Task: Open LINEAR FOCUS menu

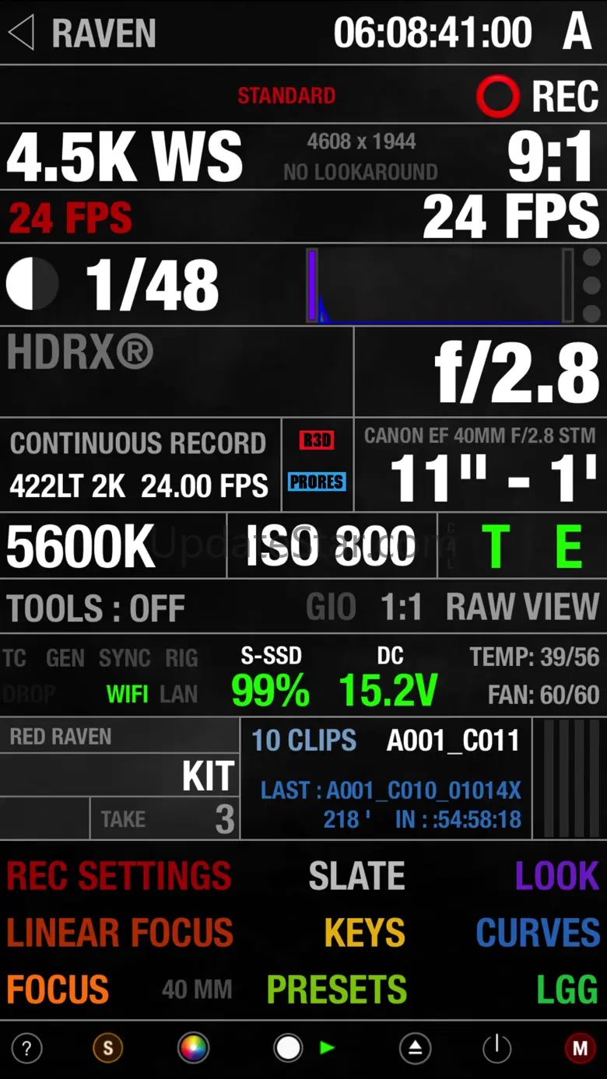Action: (x=120, y=933)
